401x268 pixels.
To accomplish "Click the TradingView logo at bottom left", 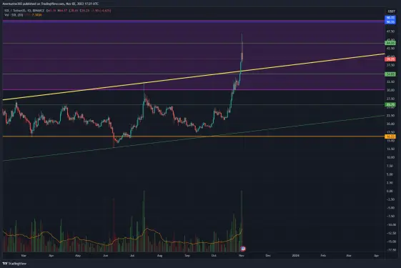I will [14, 264].
